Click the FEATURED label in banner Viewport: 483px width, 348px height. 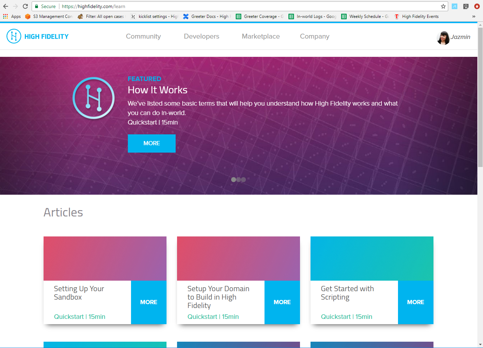click(x=144, y=79)
